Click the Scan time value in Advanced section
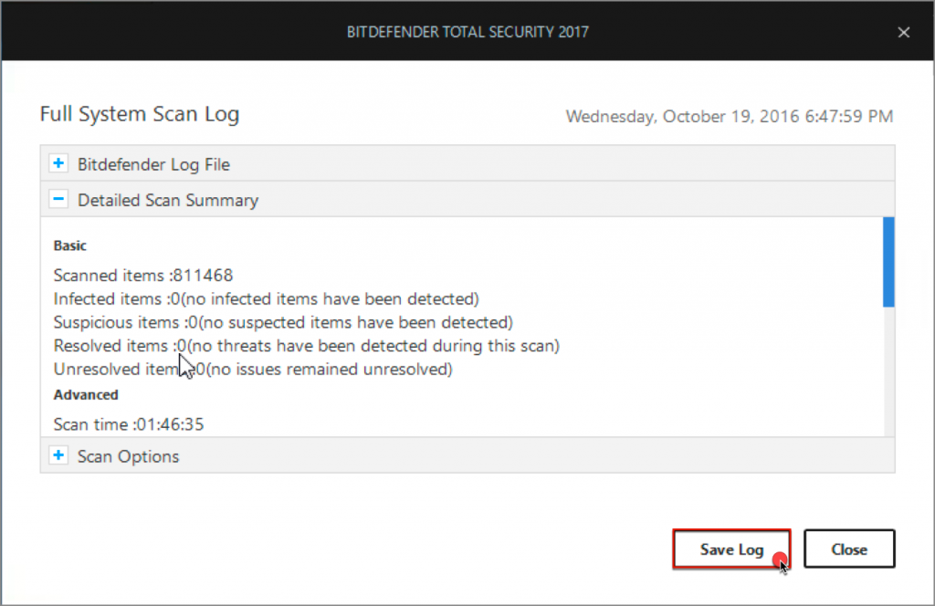This screenshot has height=606, width=935. point(128,423)
